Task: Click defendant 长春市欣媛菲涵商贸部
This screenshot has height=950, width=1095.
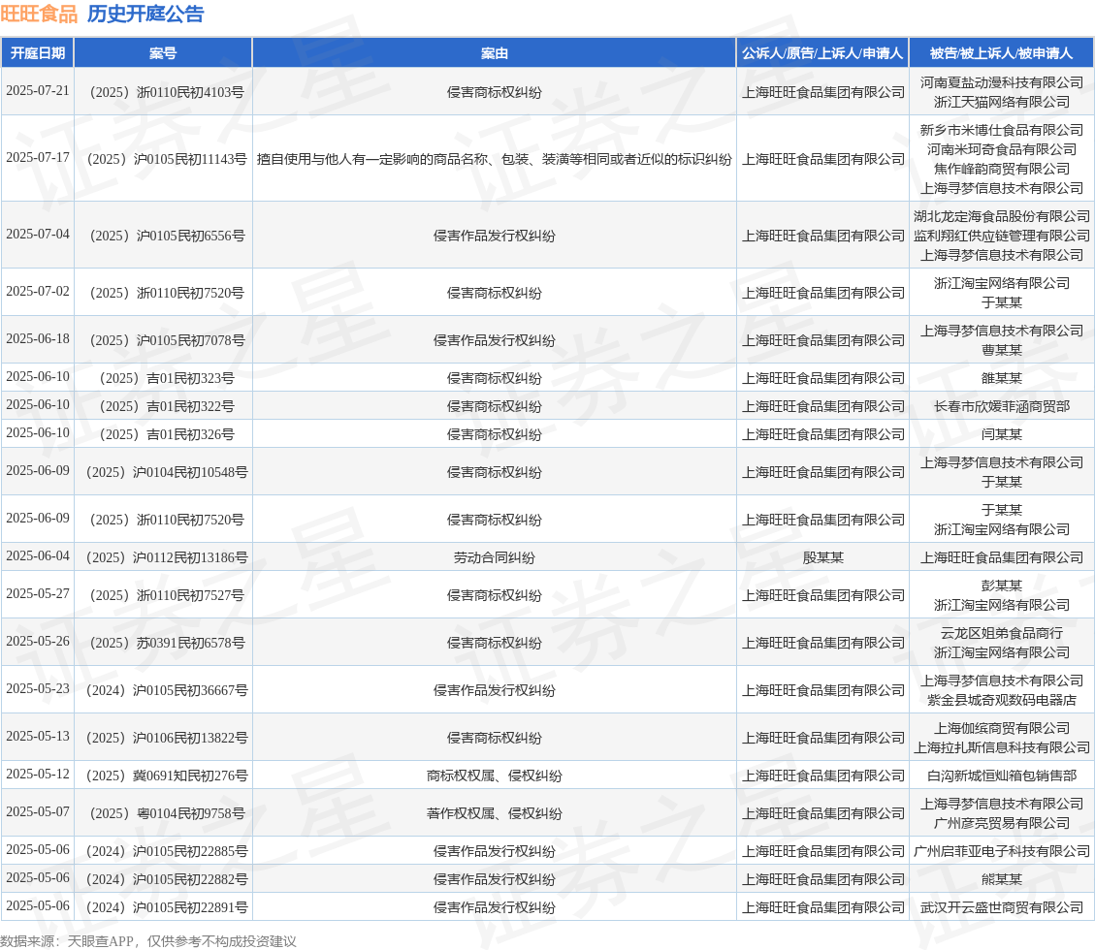Action: click(1002, 406)
